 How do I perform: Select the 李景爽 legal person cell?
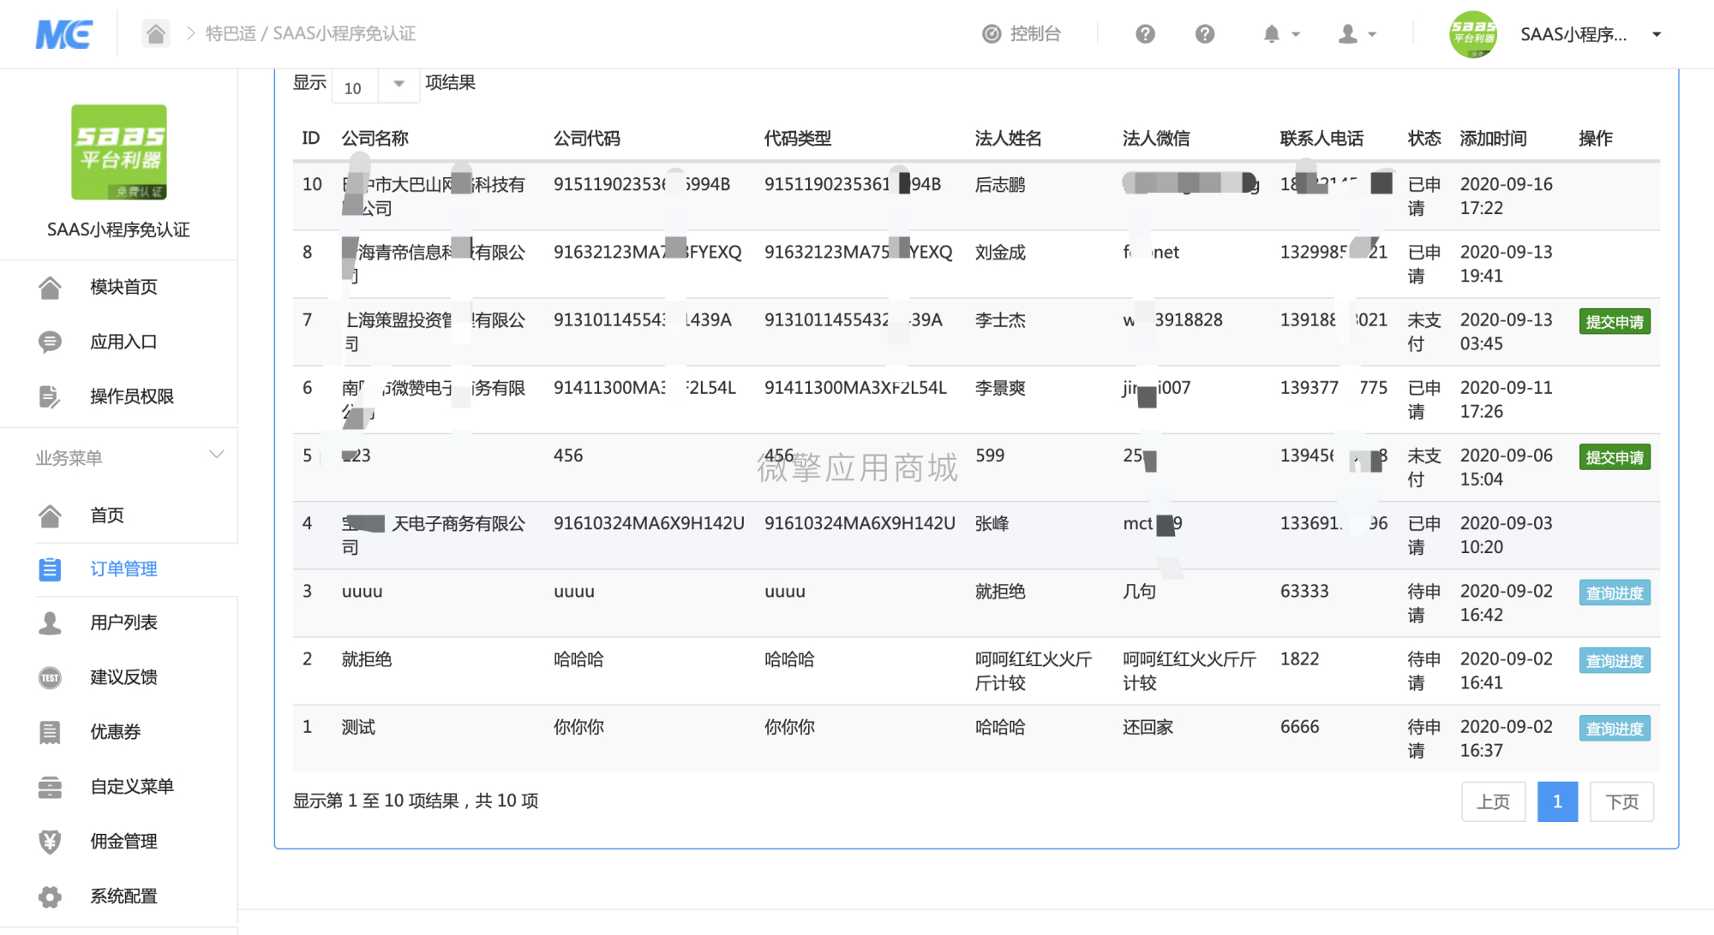point(1000,389)
